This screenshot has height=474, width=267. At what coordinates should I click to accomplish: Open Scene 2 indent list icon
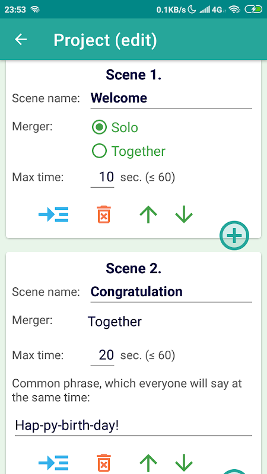(x=53, y=463)
